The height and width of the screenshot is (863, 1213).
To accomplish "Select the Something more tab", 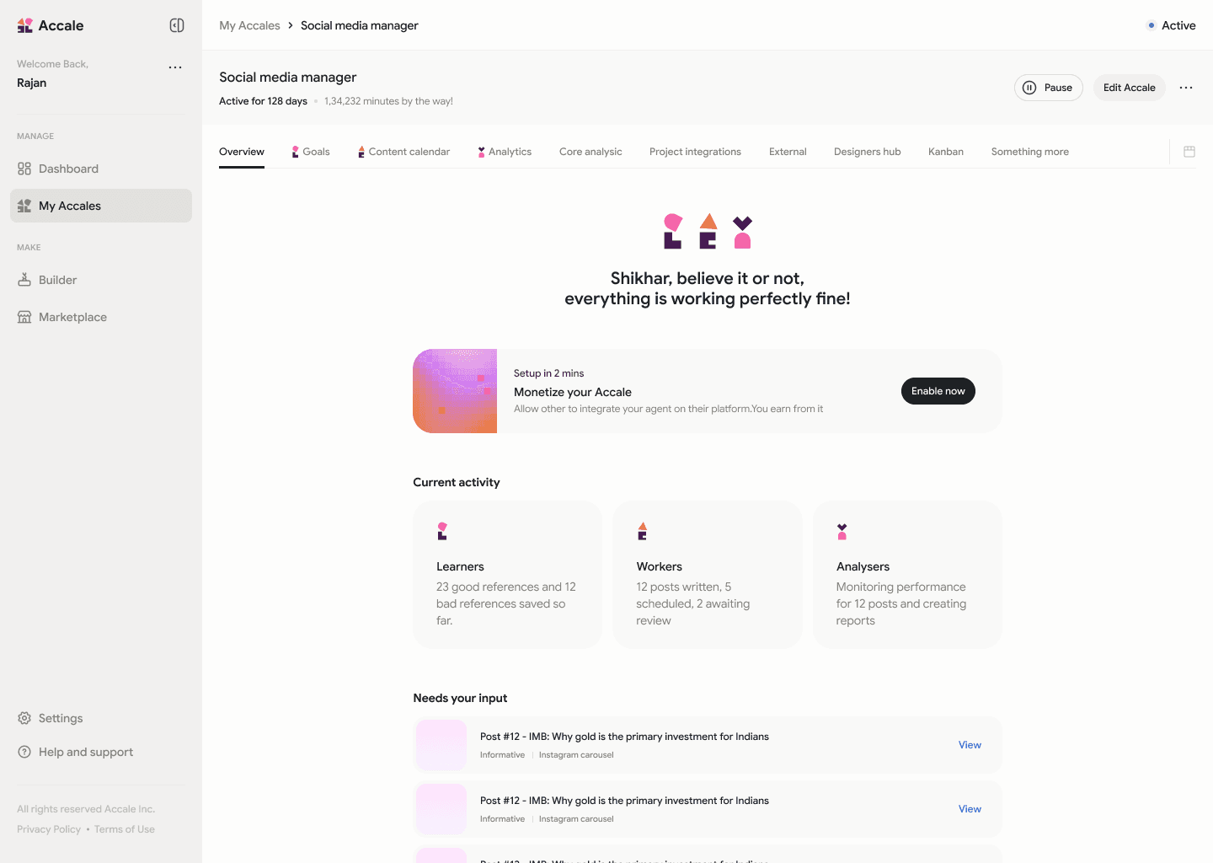I will coord(1029,152).
